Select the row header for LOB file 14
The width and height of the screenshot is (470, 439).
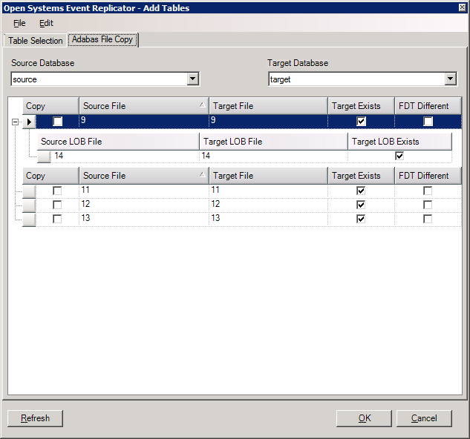(44, 156)
